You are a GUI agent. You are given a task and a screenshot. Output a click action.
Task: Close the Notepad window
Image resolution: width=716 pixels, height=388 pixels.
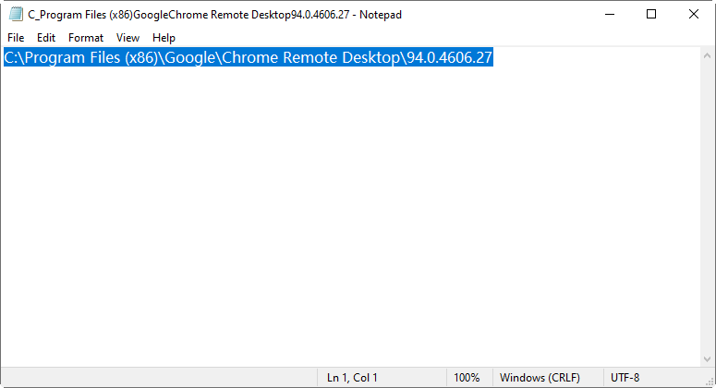click(x=694, y=15)
